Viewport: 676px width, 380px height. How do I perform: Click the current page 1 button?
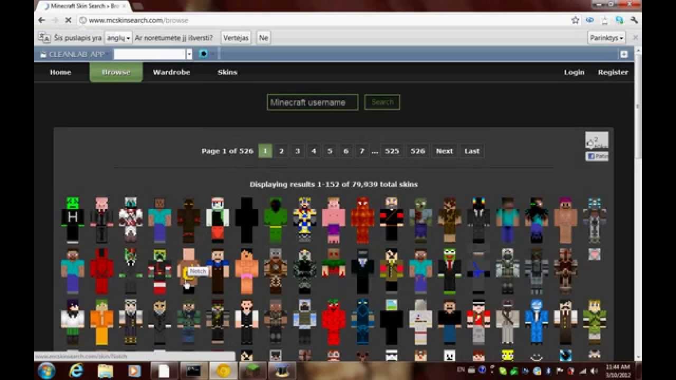click(x=265, y=151)
